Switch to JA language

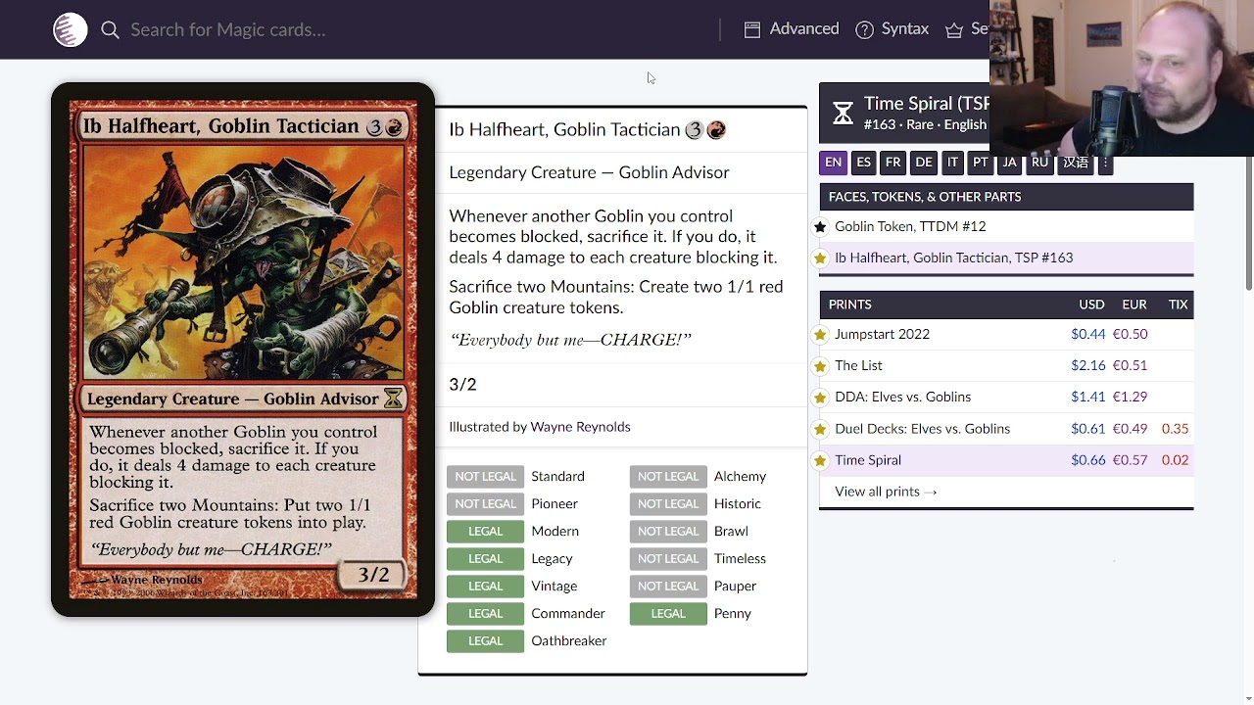tap(1009, 163)
